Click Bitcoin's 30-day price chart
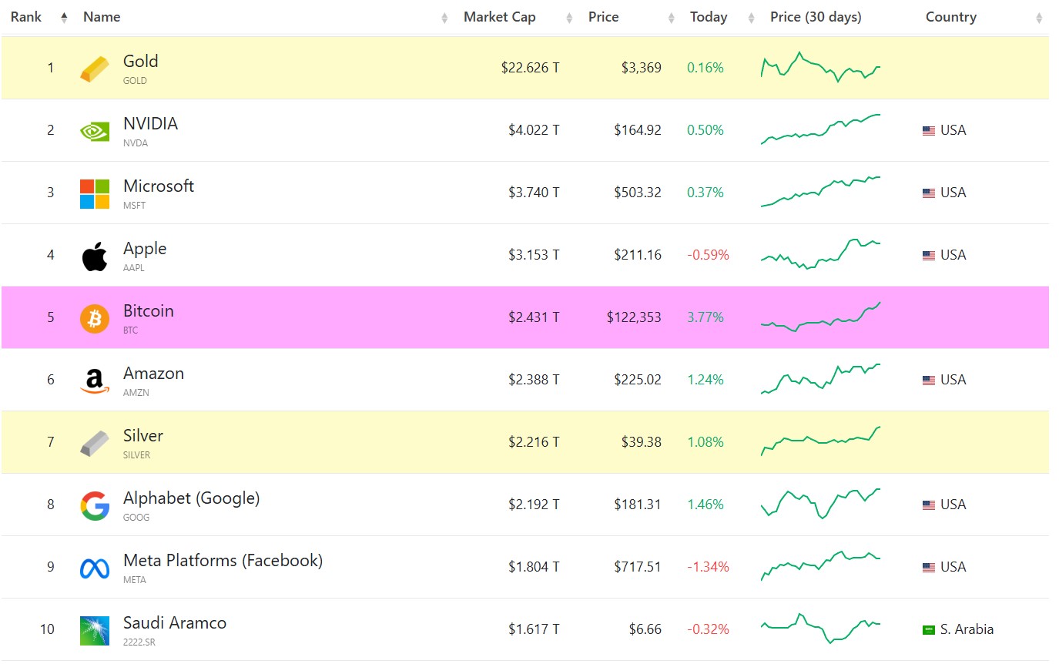This screenshot has width=1059, height=664. click(820, 317)
